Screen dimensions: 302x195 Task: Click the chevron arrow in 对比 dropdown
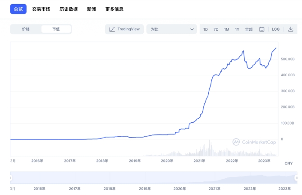click(192, 29)
